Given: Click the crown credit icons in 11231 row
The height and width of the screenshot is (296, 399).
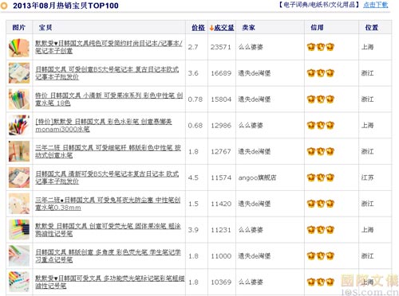Looking at the screenshot, I should coord(321,230).
